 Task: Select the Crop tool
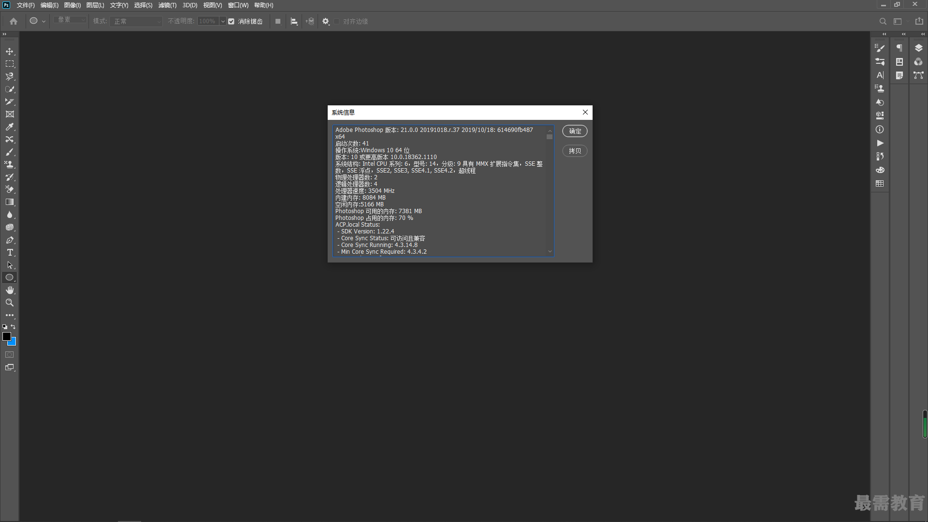(10, 101)
